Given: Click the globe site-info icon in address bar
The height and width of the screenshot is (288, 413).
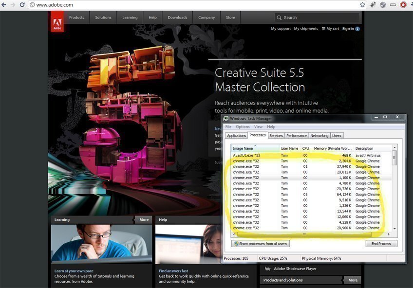Looking at the screenshot, I should [32, 5].
